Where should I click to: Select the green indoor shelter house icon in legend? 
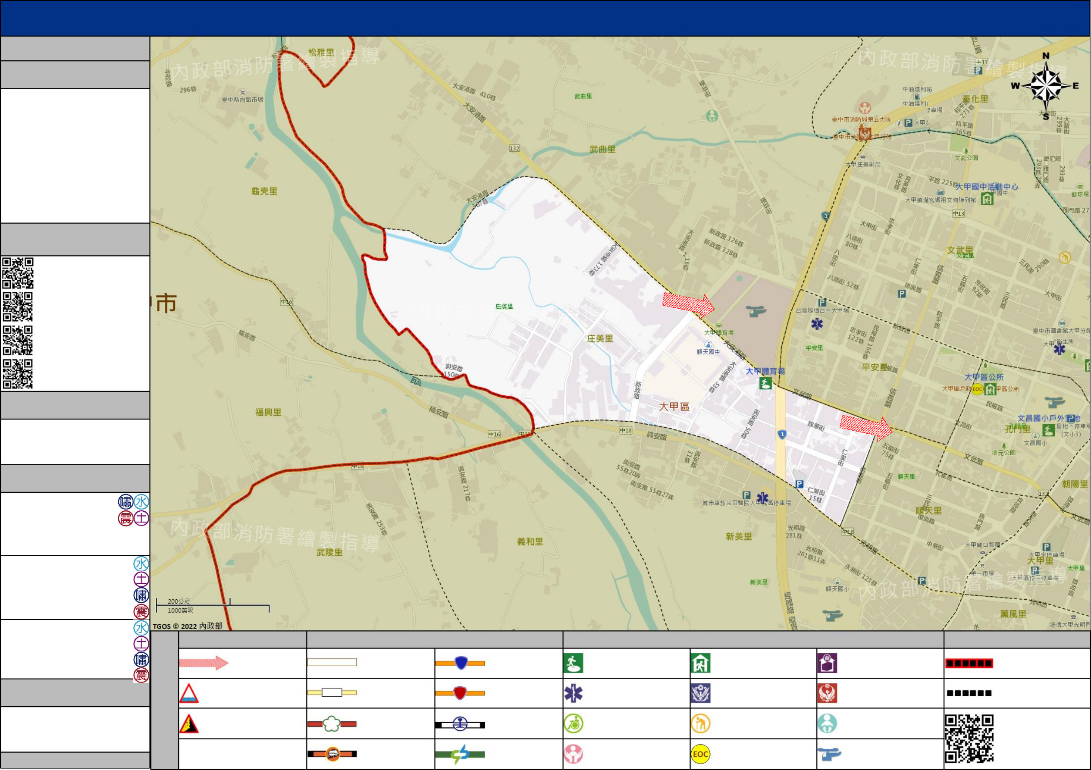[700, 663]
